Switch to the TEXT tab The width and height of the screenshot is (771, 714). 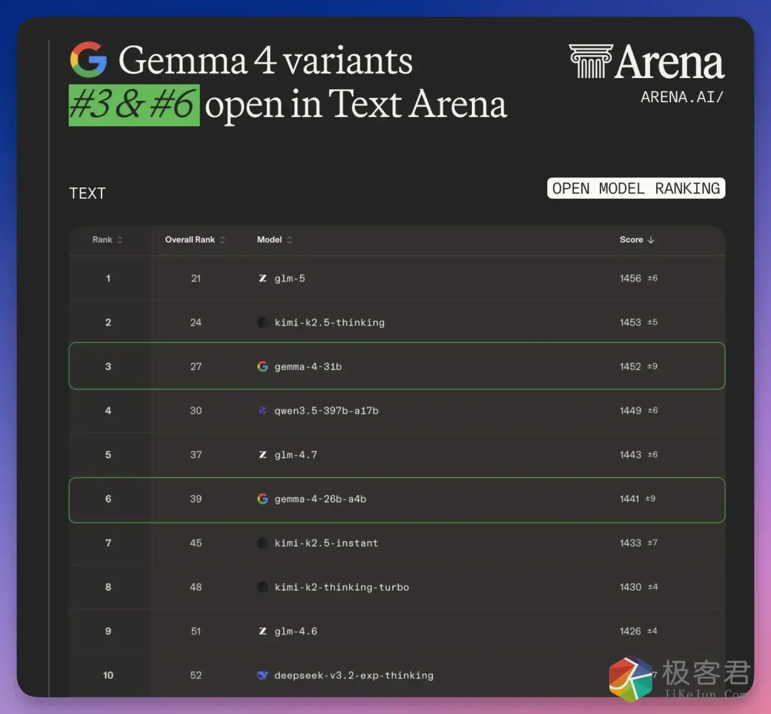click(88, 193)
